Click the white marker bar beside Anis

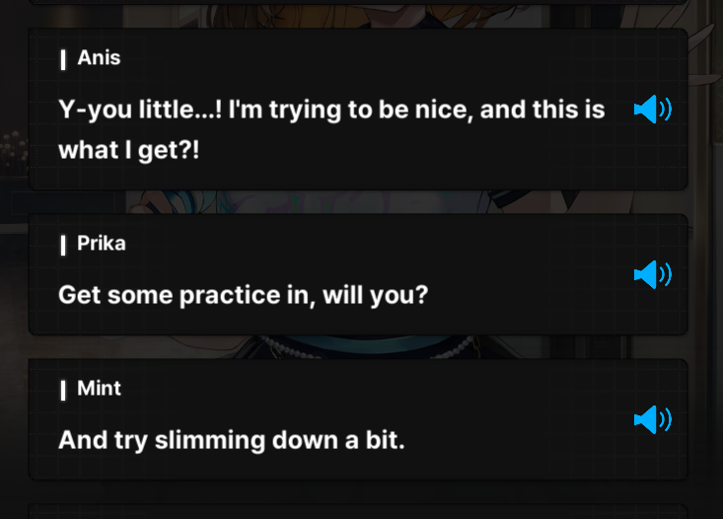[63, 60]
